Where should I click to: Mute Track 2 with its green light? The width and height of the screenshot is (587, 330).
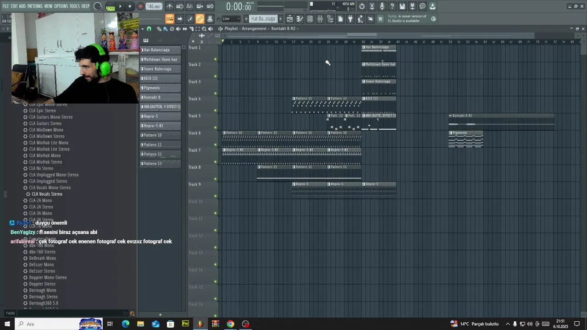pos(216,76)
